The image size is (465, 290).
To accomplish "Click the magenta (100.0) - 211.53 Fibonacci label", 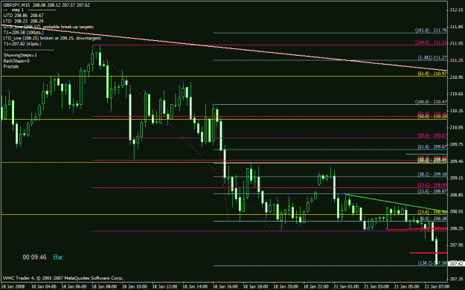I will point(431,42).
